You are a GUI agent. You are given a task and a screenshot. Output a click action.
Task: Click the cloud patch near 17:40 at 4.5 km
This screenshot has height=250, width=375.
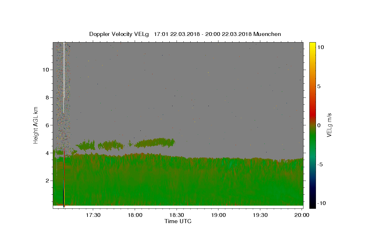pos(111,145)
